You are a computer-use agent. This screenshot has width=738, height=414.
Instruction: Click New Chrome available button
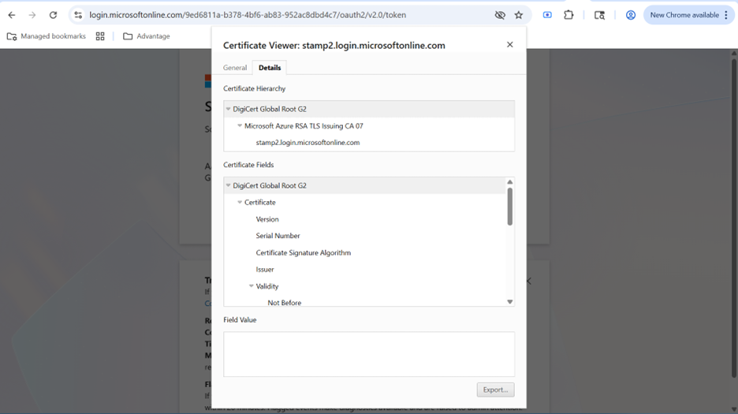[x=684, y=15]
